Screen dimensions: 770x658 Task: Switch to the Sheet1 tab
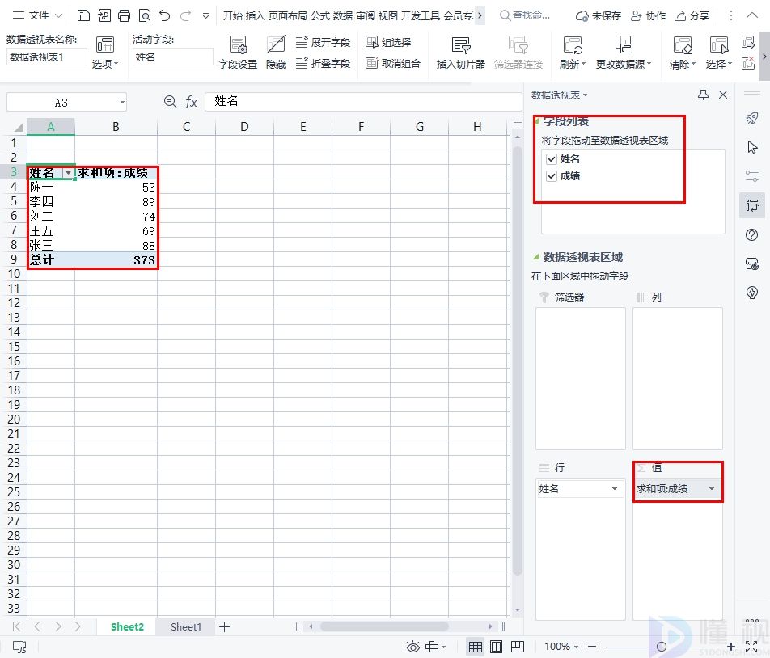click(185, 626)
